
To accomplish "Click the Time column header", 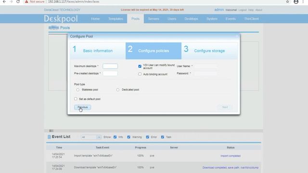I will coord(59,148).
